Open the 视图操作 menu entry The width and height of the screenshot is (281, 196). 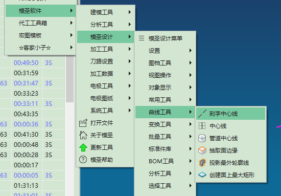coord(165,75)
